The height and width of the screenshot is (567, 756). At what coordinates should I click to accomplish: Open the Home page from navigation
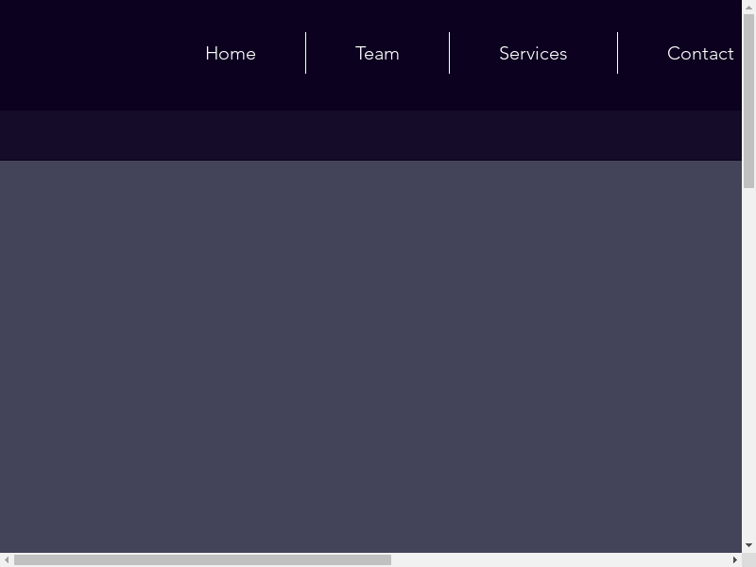click(231, 54)
